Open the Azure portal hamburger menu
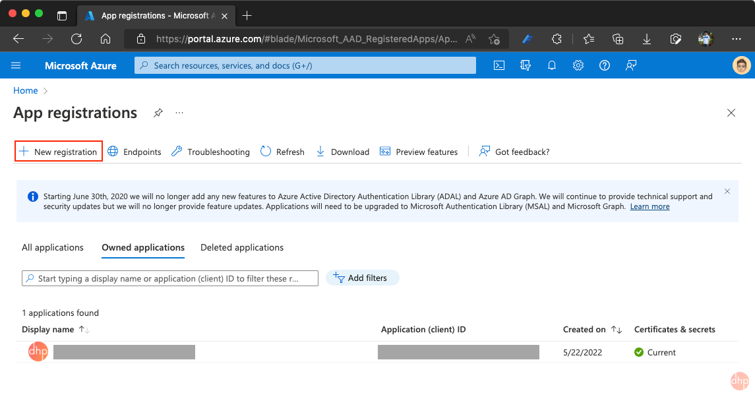 [x=16, y=65]
